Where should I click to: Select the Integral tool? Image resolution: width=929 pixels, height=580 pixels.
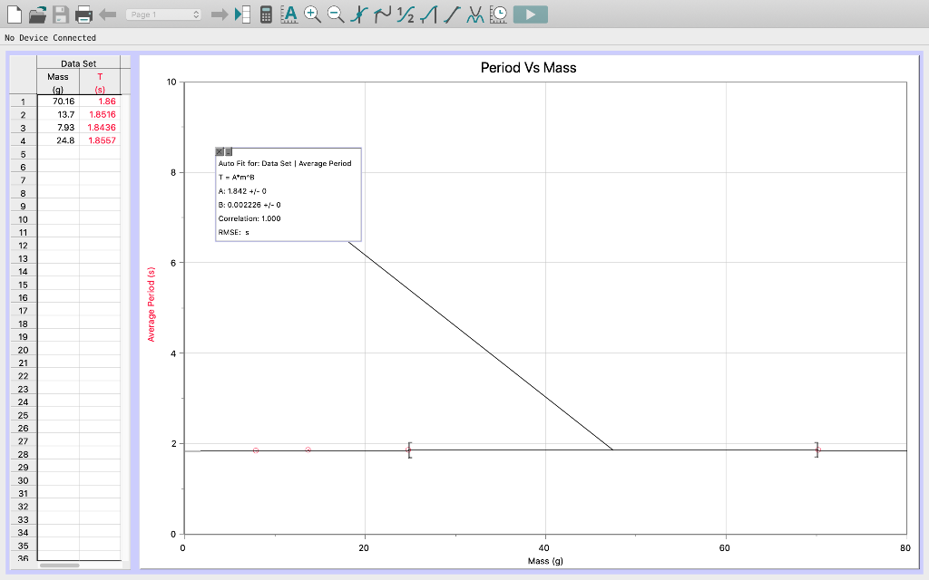tap(406, 14)
